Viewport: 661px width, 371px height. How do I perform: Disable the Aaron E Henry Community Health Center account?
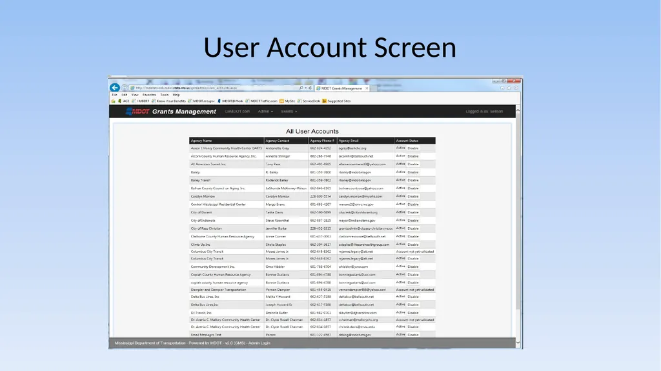(x=413, y=148)
